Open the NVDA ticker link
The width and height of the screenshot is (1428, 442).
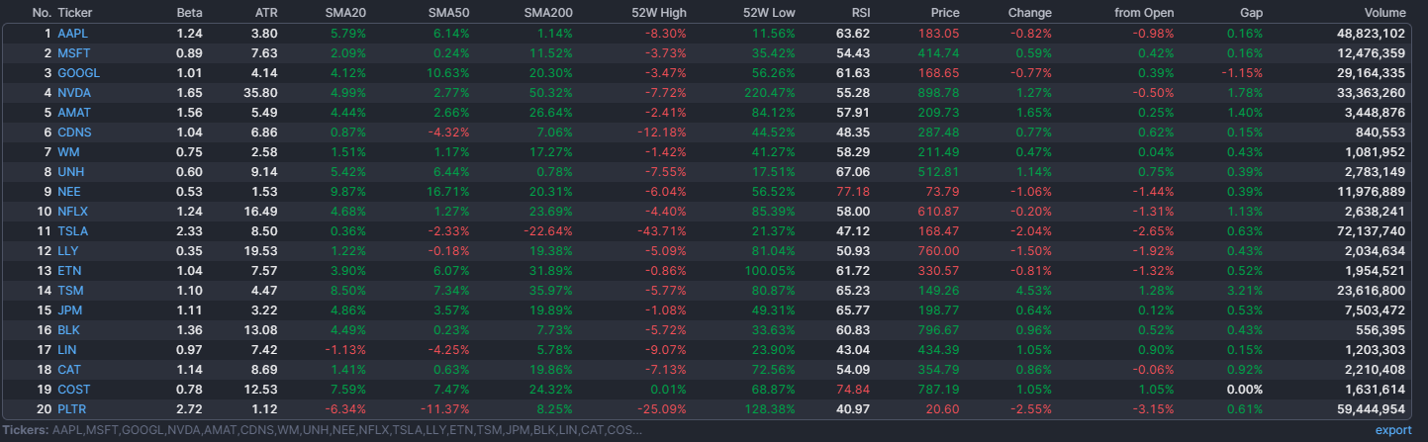pos(74,93)
